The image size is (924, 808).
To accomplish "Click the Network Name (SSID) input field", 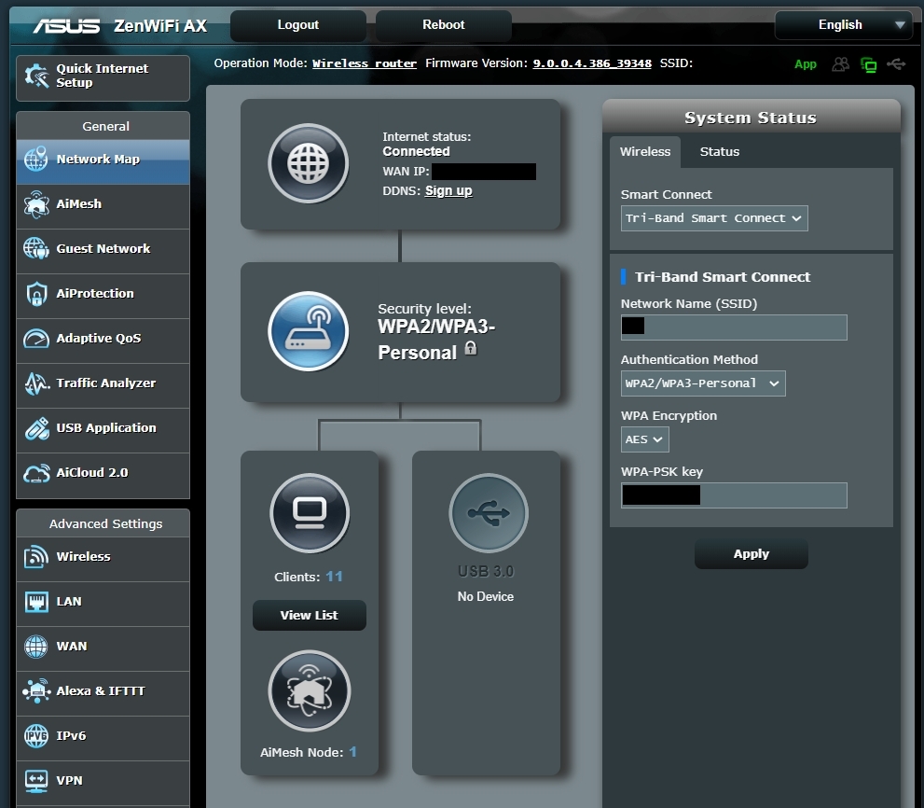I will [734, 327].
